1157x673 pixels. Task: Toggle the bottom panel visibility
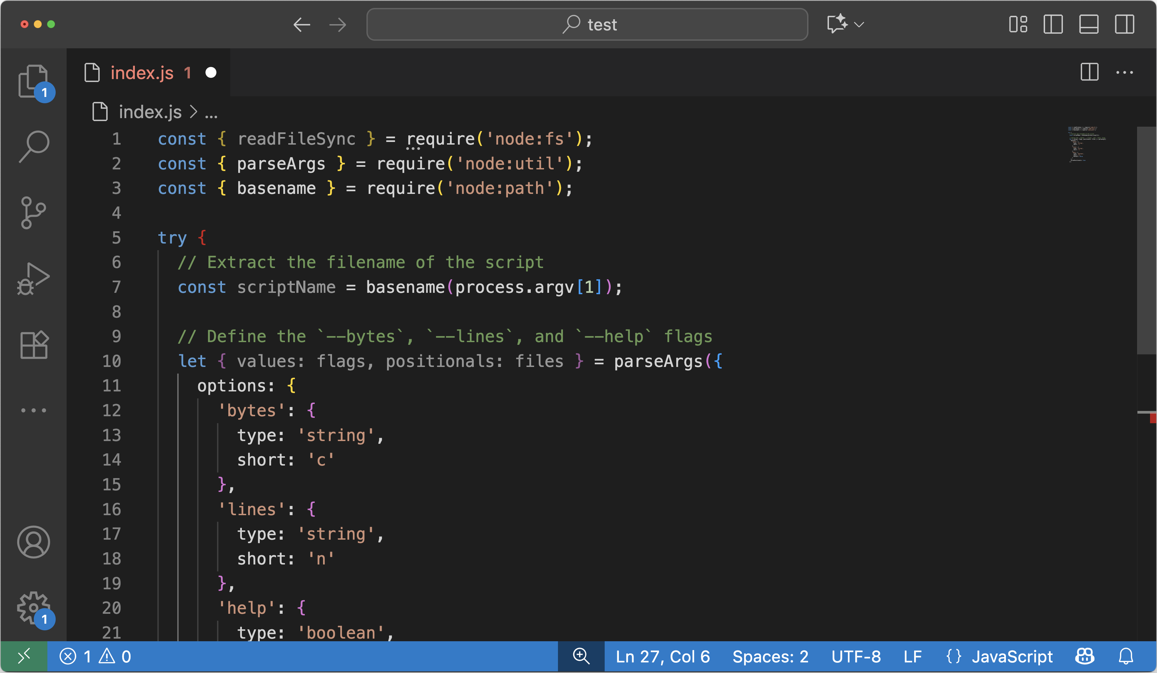tap(1089, 24)
